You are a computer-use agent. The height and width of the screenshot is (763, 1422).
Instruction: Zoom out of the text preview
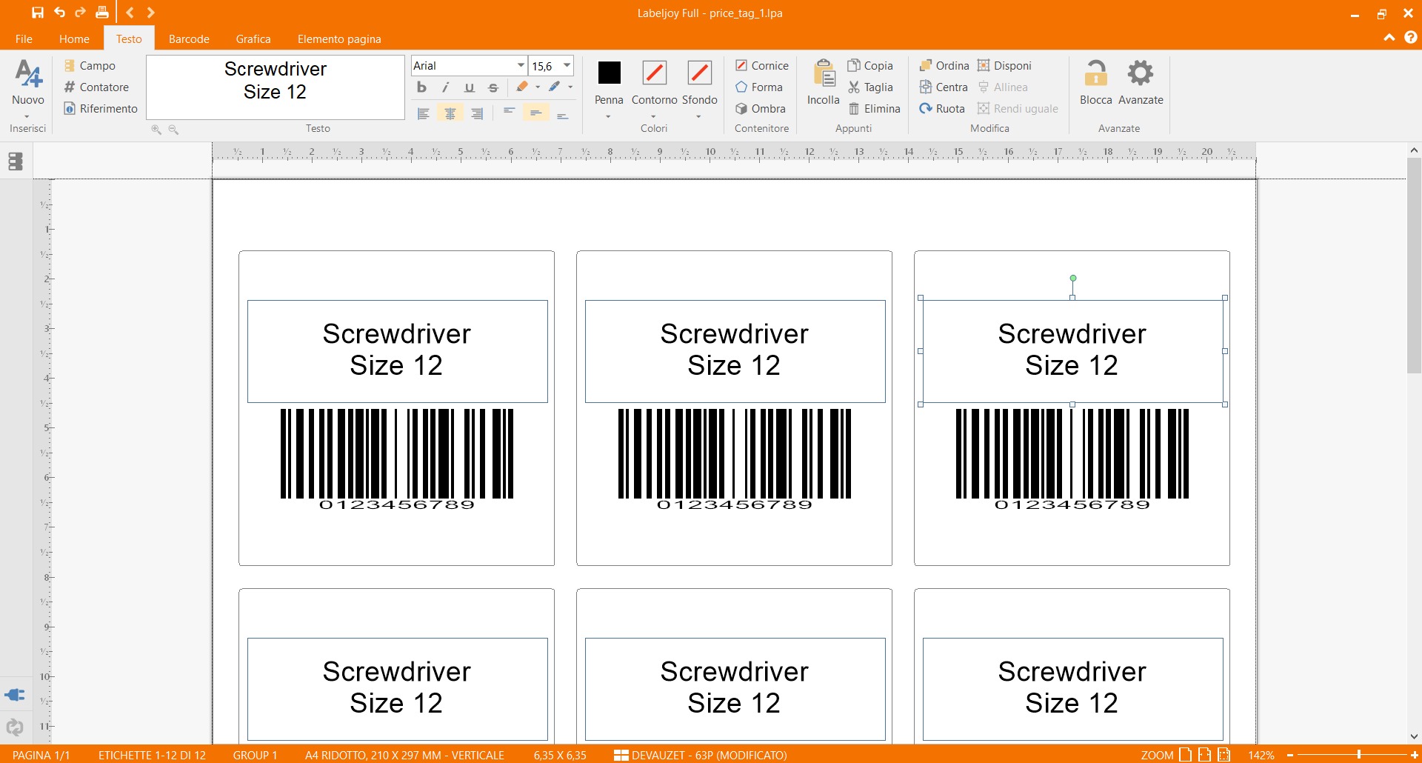pyautogui.click(x=173, y=130)
